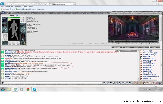Viewport: 163px width, 104px height.
Task: Open the Google Chrome taskbar icon
Action: 28,89
